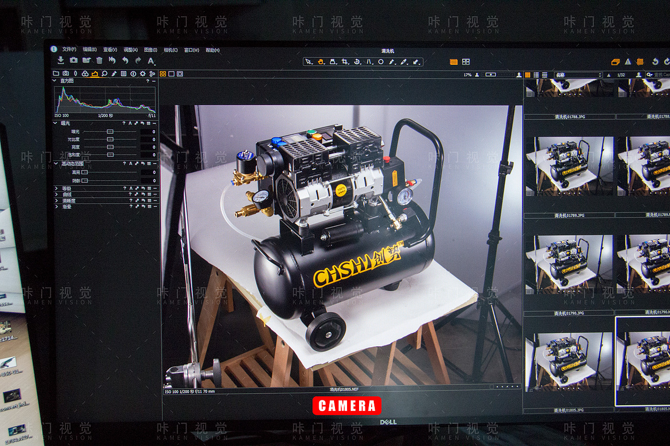Toggle the orange grid overlay icon

point(640,62)
